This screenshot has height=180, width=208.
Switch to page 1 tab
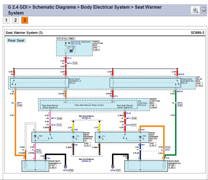6,20
